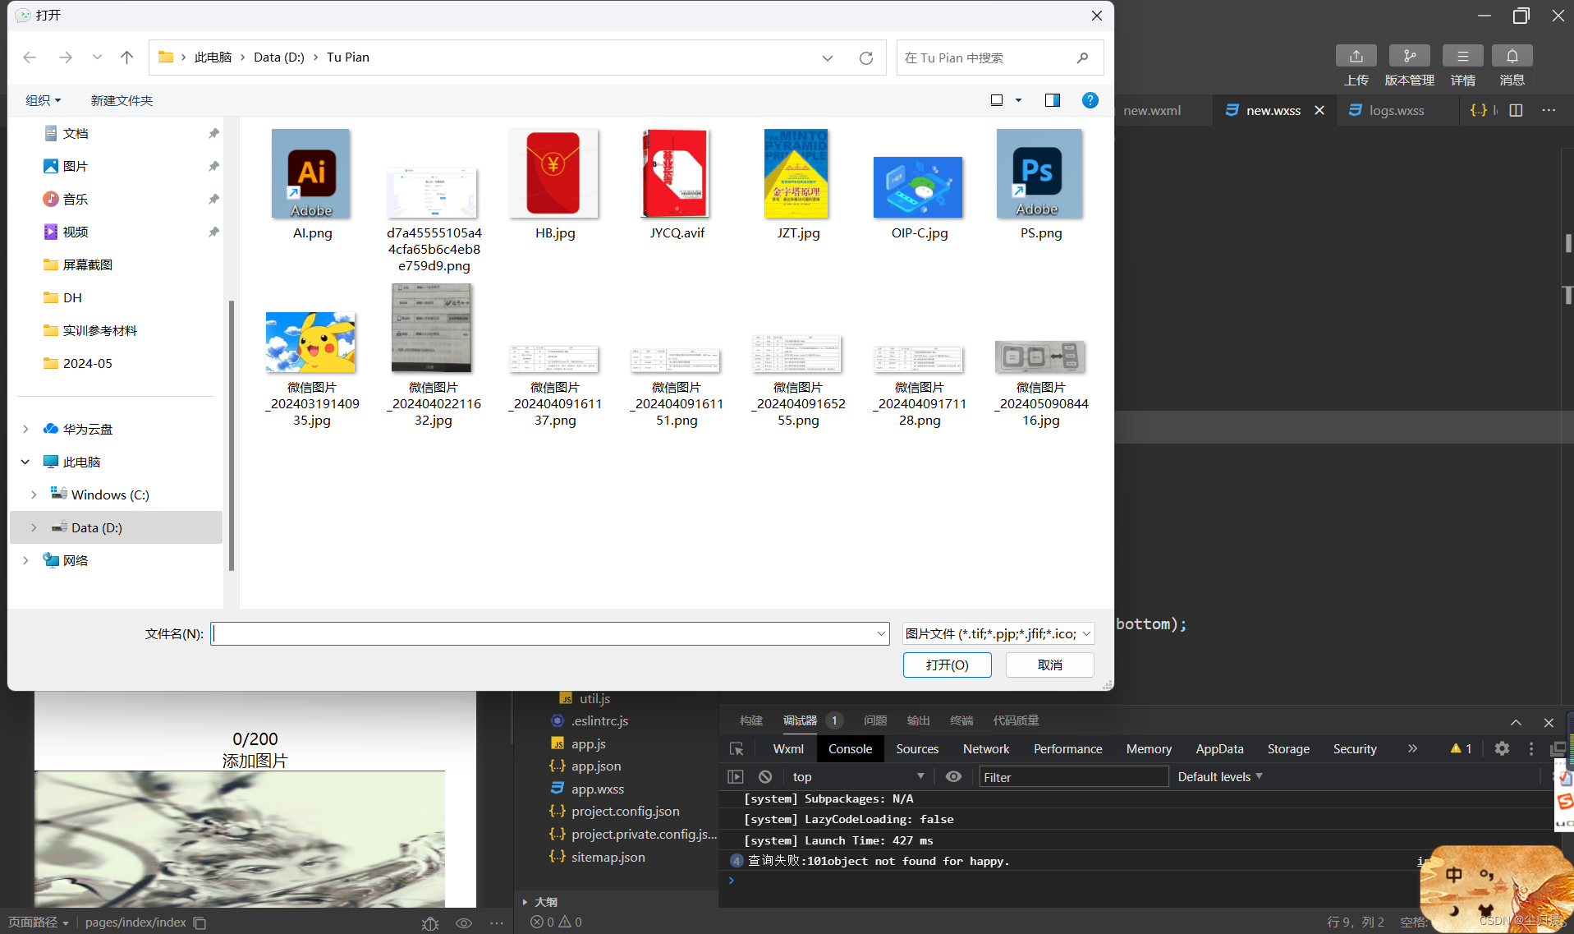Change the view layout icon
The width and height of the screenshot is (1574, 934).
coord(997,100)
